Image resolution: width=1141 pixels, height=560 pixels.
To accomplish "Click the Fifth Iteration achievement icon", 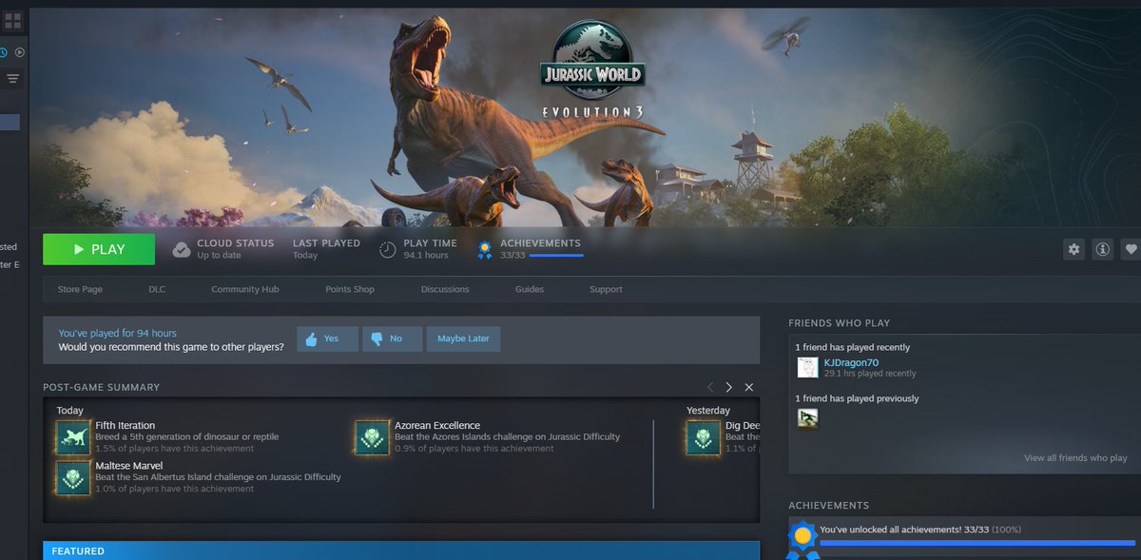I will click(x=73, y=437).
